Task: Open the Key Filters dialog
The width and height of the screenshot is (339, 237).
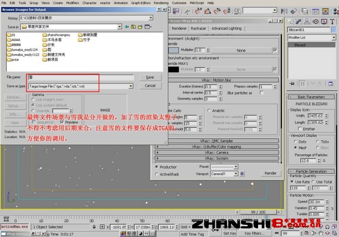Action: pos(254,233)
